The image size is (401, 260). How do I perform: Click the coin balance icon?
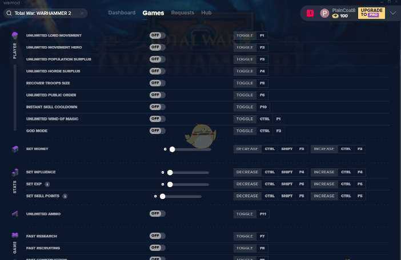point(335,16)
